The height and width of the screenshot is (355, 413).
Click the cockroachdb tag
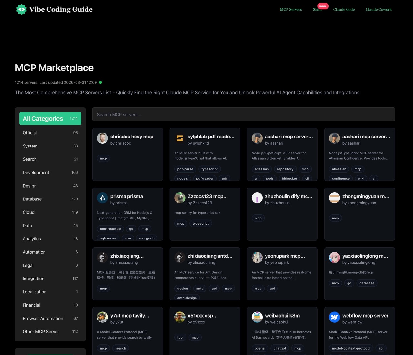pyautogui.click(x=110, y=229)
